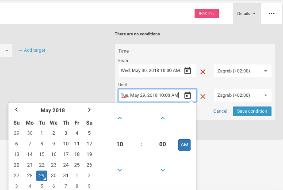Click the Until date input field
This screenshot has height=190, width=283.
[x=149, y=95]
